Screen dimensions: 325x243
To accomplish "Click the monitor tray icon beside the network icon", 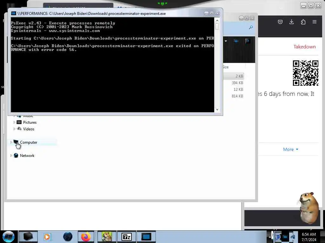I will point(285,237).
